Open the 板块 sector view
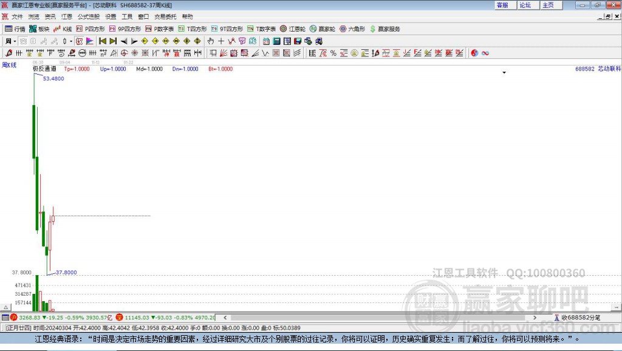This screenshot has height=351, width=622. point(39,29)
